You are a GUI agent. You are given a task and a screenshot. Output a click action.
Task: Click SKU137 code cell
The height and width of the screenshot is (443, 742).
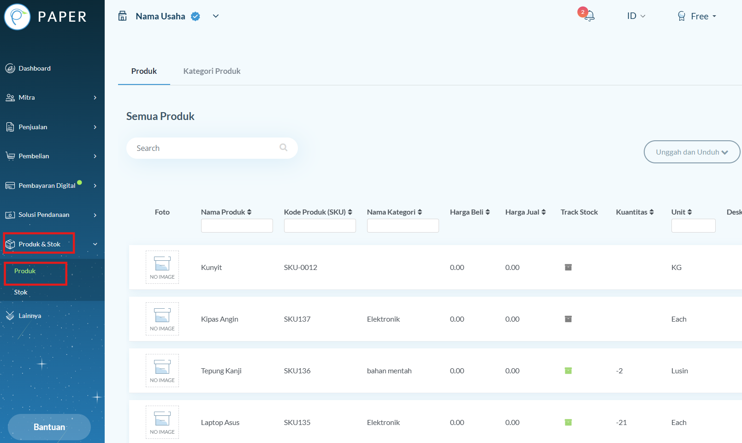point(297,319)
